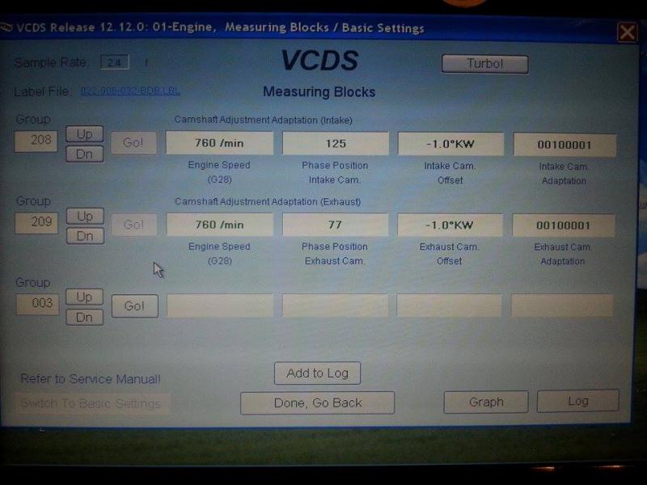Click the Exhaust Cam. Offset label
Image resolution: width=647 pixels, height=485 pixels.
(450, 254)
